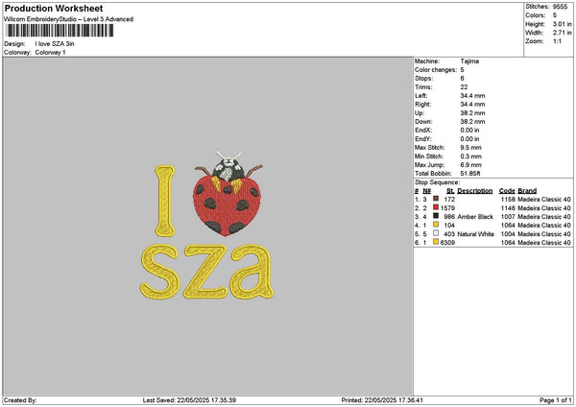Click thread code 1007 for Amber Black
Viewport: 576px width, 407px height.
coord(508,217)
